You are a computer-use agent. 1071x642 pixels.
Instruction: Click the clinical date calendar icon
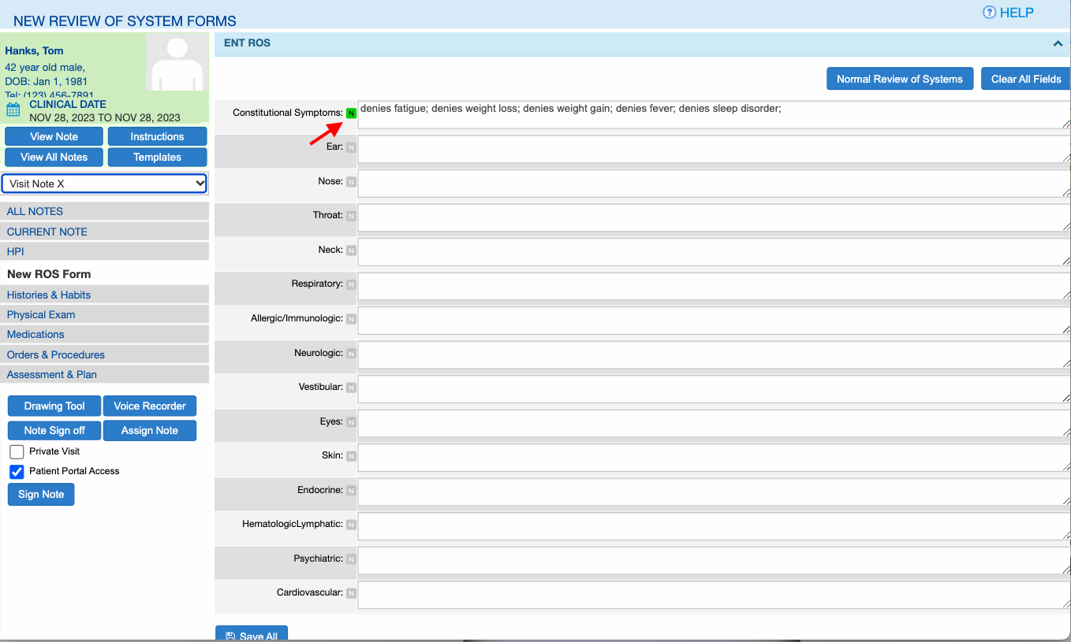pos(13,110)
